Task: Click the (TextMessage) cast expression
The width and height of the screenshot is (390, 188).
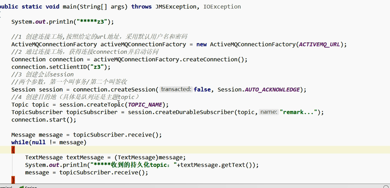Action: pos(136,157)
